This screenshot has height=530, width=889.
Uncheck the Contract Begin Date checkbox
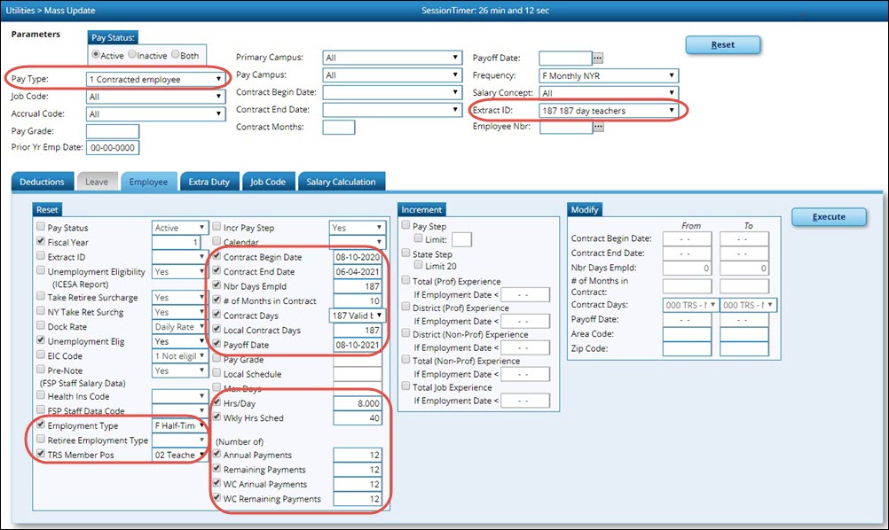pos(217,257)
